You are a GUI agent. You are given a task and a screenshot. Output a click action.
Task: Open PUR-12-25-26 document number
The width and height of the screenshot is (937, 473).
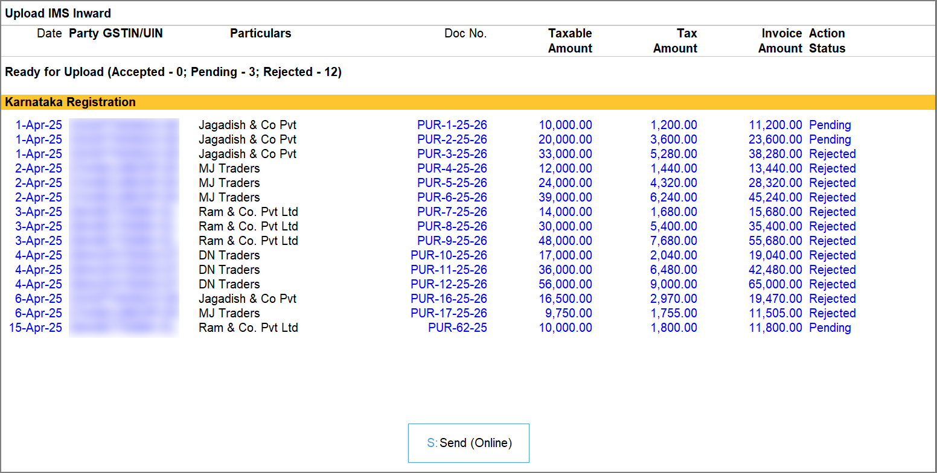(449, 284)
